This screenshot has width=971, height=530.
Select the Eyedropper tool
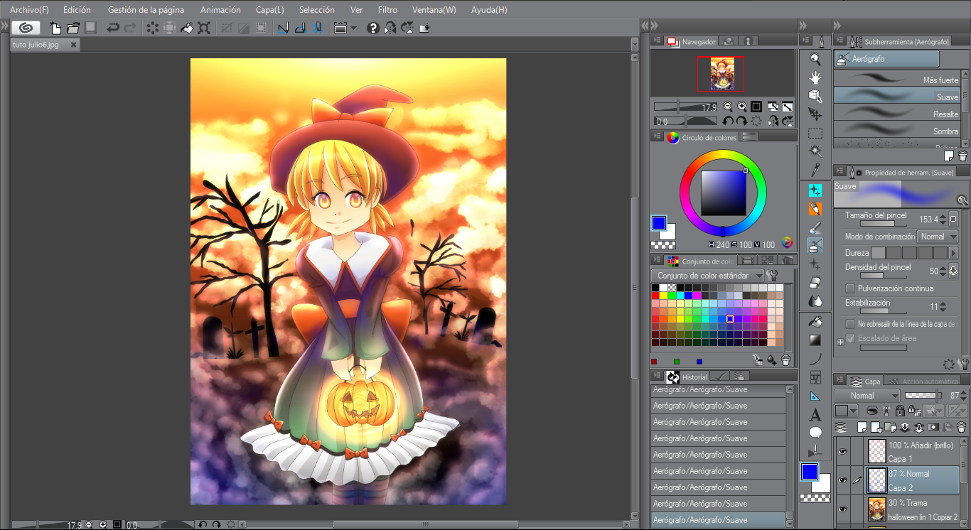pyautogui.click(x=815, y=170)
